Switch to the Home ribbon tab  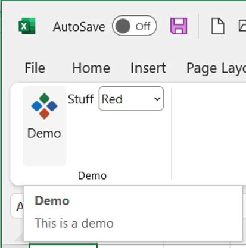[91, 68]
